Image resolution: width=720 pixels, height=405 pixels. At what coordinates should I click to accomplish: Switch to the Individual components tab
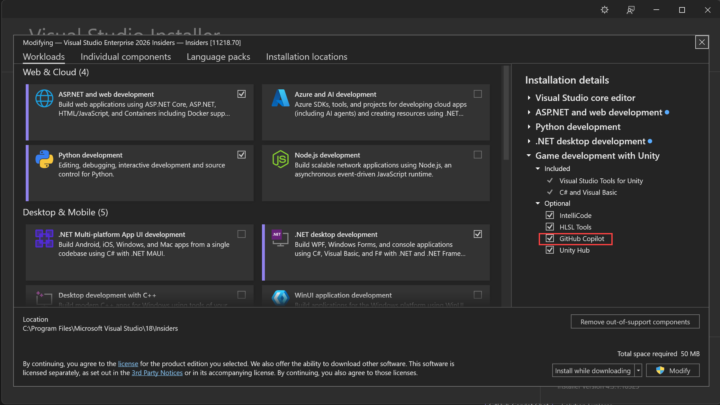tap(126, 57)
